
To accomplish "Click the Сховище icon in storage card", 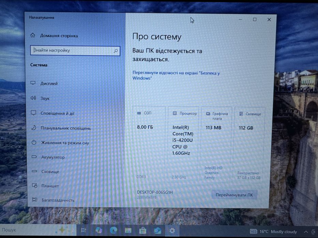I will 241,114.
